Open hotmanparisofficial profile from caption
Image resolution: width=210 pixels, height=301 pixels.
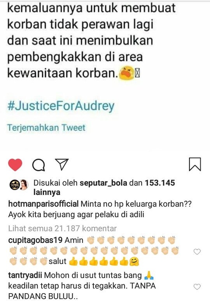pos(44,204)
